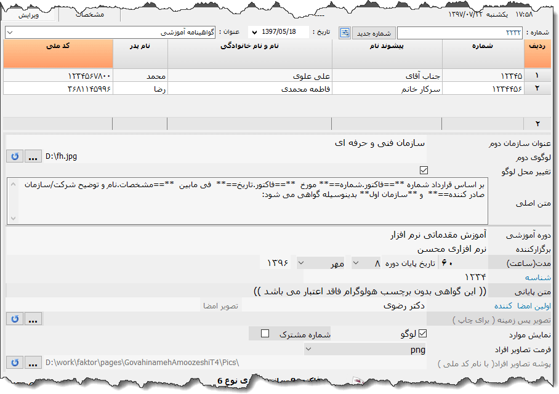Browse for a new second logo file
559x394 pixels.
tap(32, 156)
